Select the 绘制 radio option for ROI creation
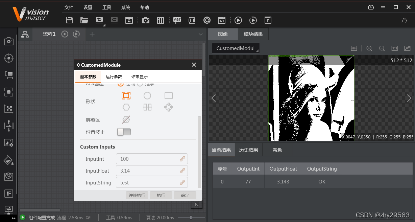Screen dimensions: 415x222 [120, 84]
